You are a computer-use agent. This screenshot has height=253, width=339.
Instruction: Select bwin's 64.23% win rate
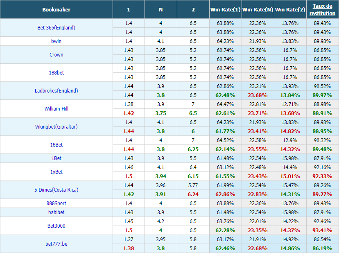[225, 41]
